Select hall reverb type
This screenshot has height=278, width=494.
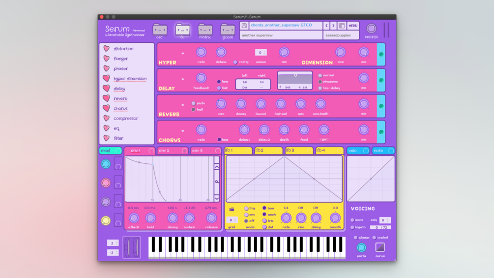pyautogui.click(x=194, y=110)
